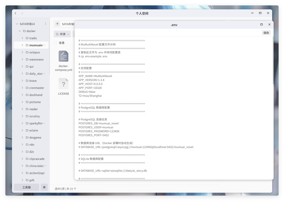This screenshot has height=201, width=284.
Task: Click the octopus folder icon
Action: 27,52
